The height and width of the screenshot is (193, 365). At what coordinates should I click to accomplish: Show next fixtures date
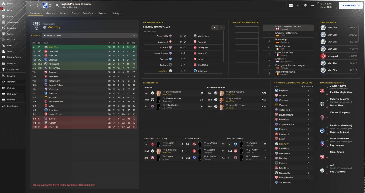pyautogui.click(x=222, y=27)
